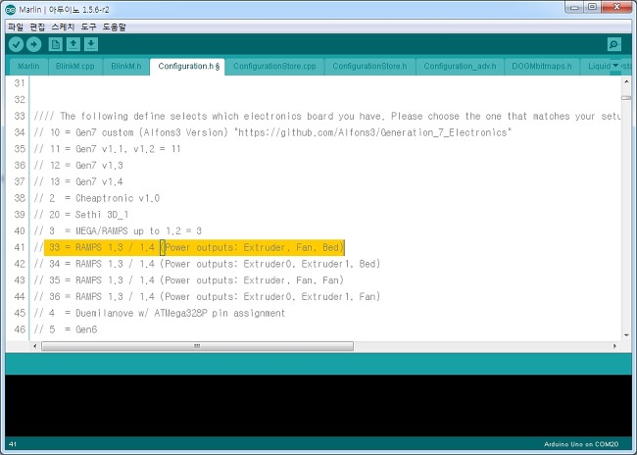Image resolution: width=637 pixels, height=455 pixels.
Task: Click the Upload arrow button
Action: [33, 44]
